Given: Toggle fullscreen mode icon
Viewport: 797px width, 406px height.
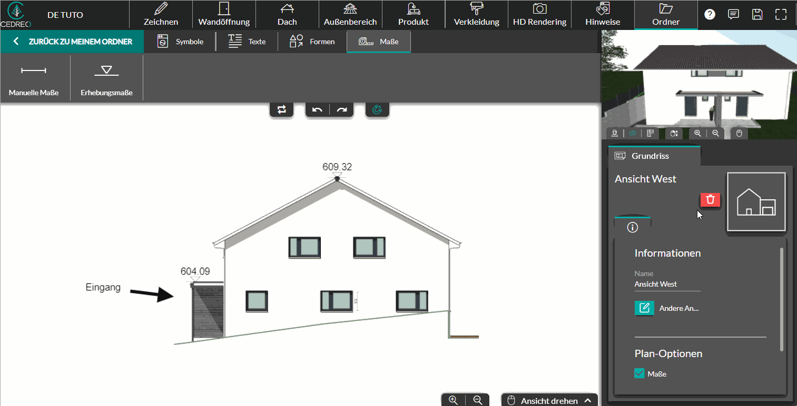Looking at the screenshot, I should [x=781, y=14].
